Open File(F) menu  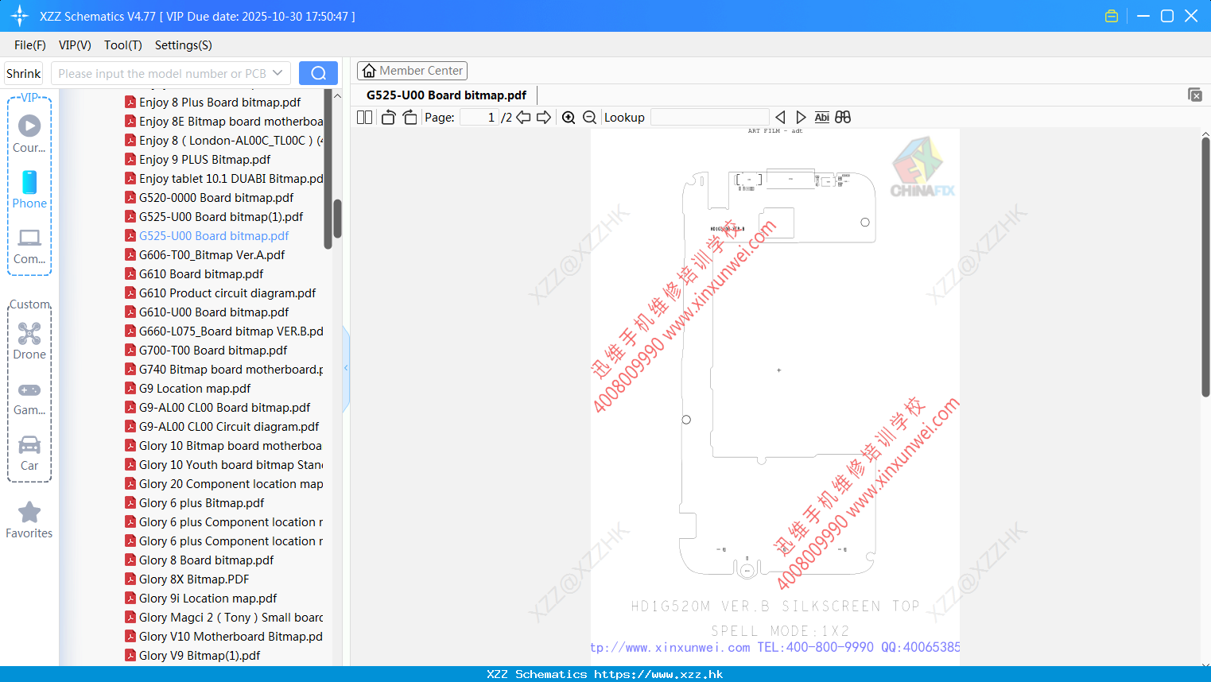pyautogui.click(x=30, y=45)
